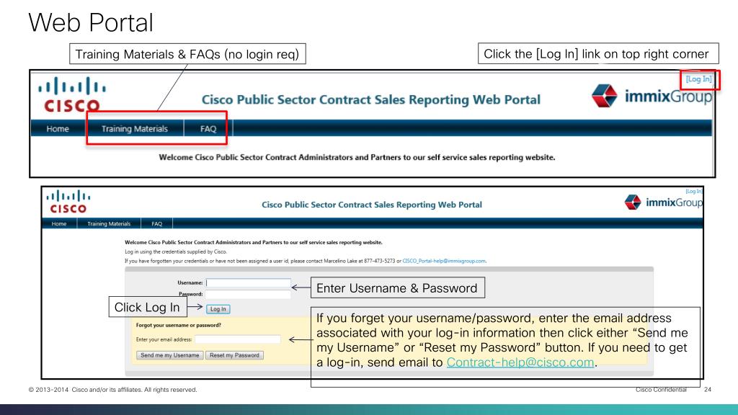Click the Log In button below Password
738x415 pixels.
[218, 308]
